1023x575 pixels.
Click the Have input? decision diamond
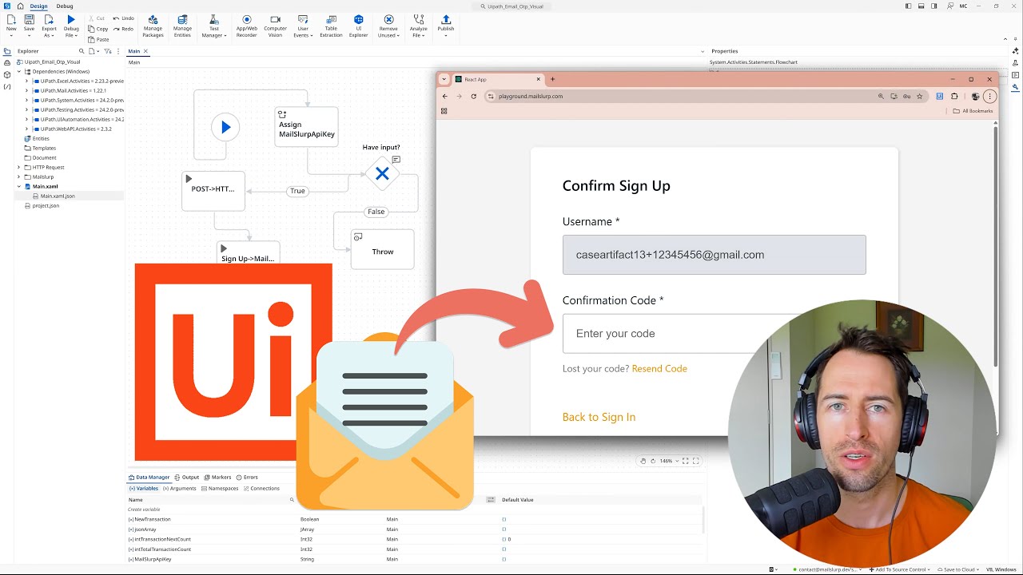tap(382, 173)
